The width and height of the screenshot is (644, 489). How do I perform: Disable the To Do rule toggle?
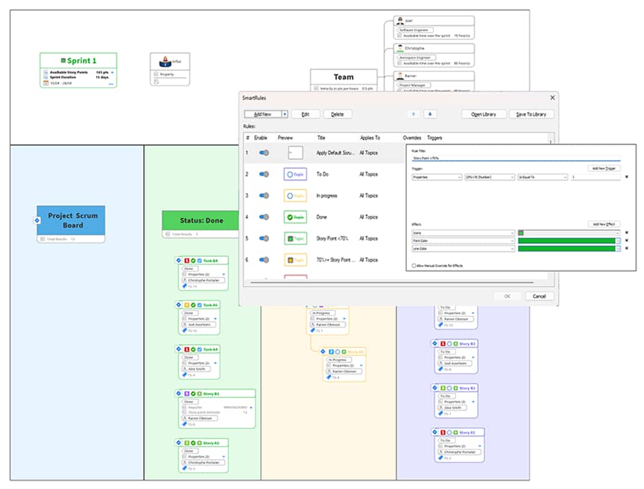[264, 174]
